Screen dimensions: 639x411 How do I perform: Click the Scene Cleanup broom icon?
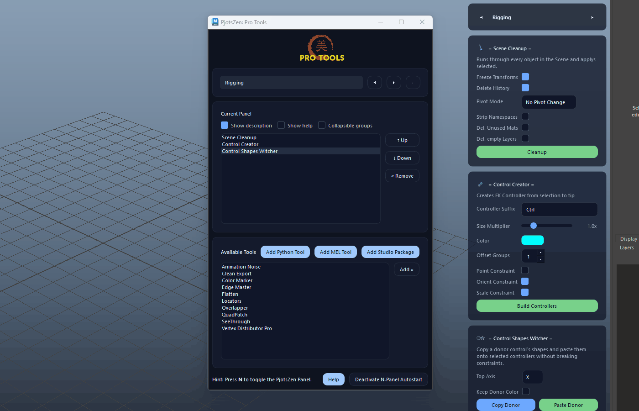(480, 47)
